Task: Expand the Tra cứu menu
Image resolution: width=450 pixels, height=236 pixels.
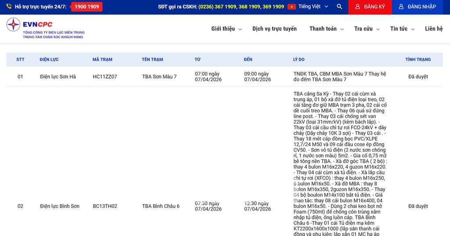Action: tap(366, 29)
